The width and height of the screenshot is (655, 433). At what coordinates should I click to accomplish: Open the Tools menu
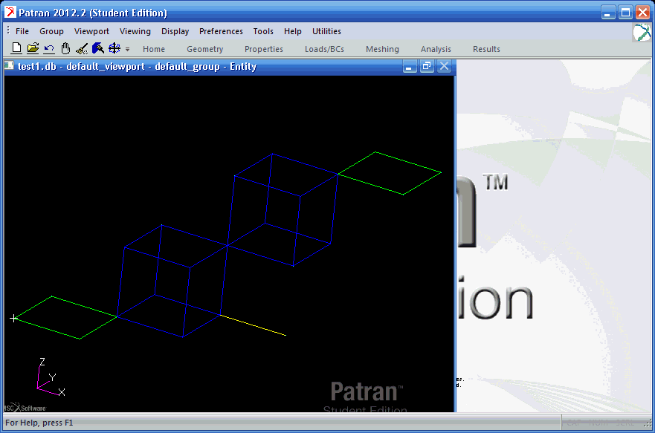263,31
